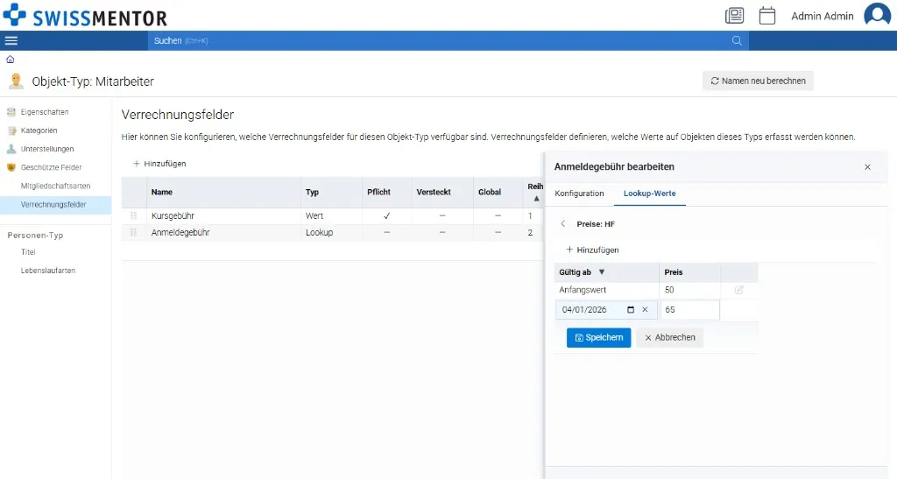Go to the home breadcrumb icon

pos(11,60)
